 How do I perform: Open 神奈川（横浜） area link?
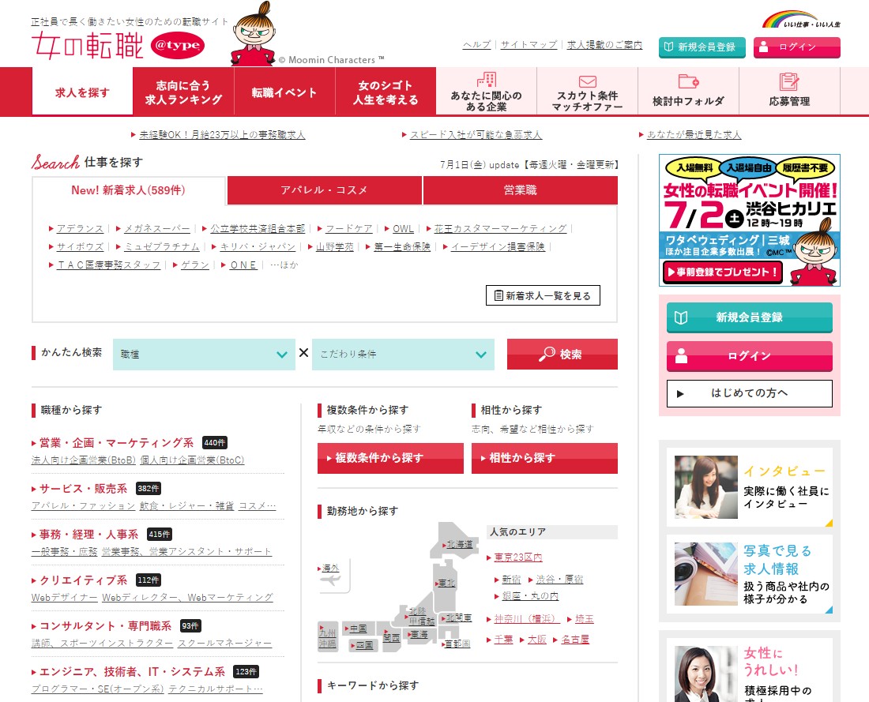[x=527, y=619]
